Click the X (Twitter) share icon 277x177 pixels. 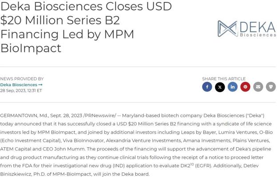pos(220,87)
